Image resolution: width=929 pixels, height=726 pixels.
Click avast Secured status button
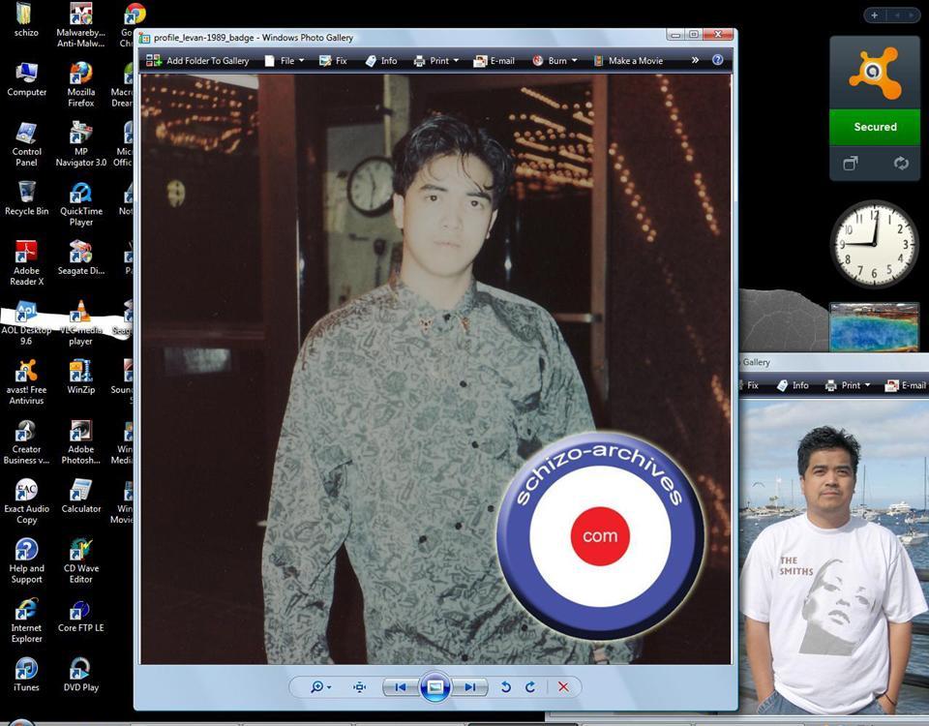tap(875, 127)
